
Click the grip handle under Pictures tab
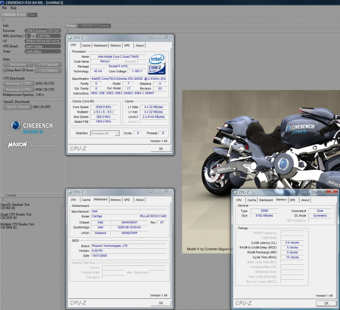pos(67,31)
